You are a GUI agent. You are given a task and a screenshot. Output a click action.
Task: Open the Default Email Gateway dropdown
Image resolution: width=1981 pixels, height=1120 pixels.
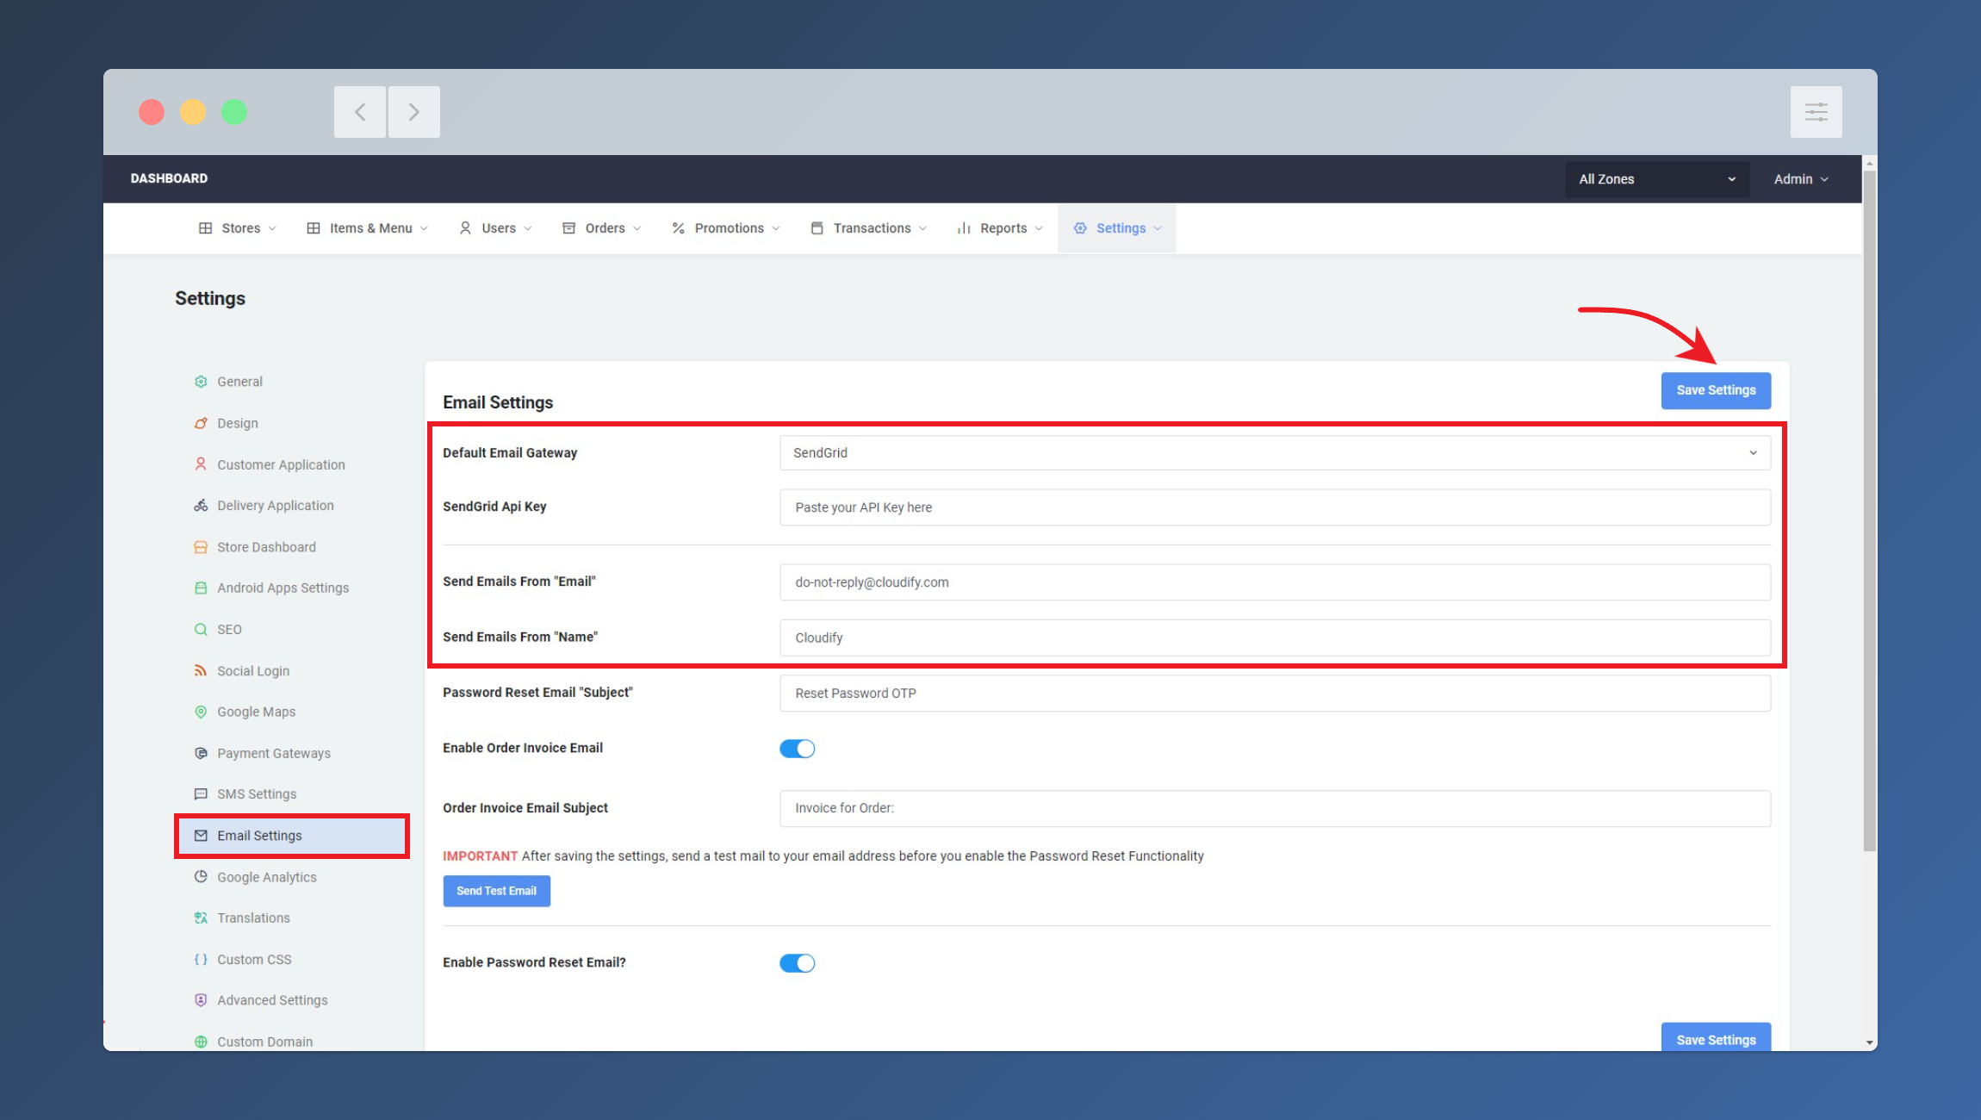(x=1275, y=453)
